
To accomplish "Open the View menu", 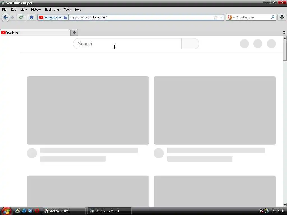I will coord(24,10).
